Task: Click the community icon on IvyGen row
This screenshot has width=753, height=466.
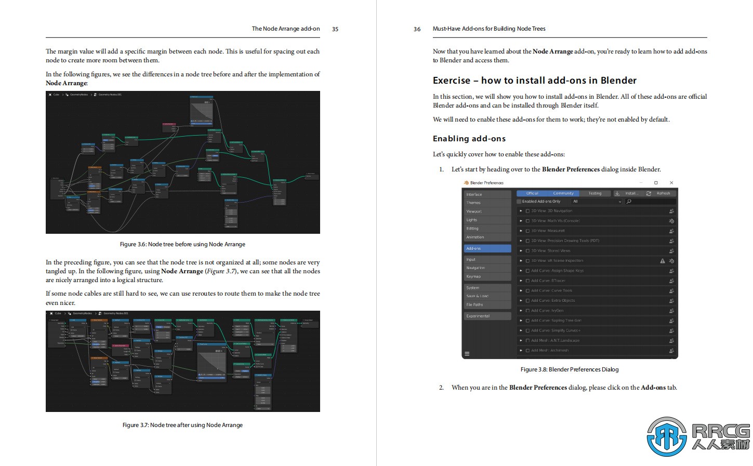Action: point(671,311)
